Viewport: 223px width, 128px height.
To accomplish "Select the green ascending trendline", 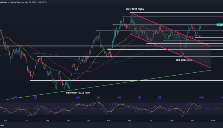I will coord(119,83).
